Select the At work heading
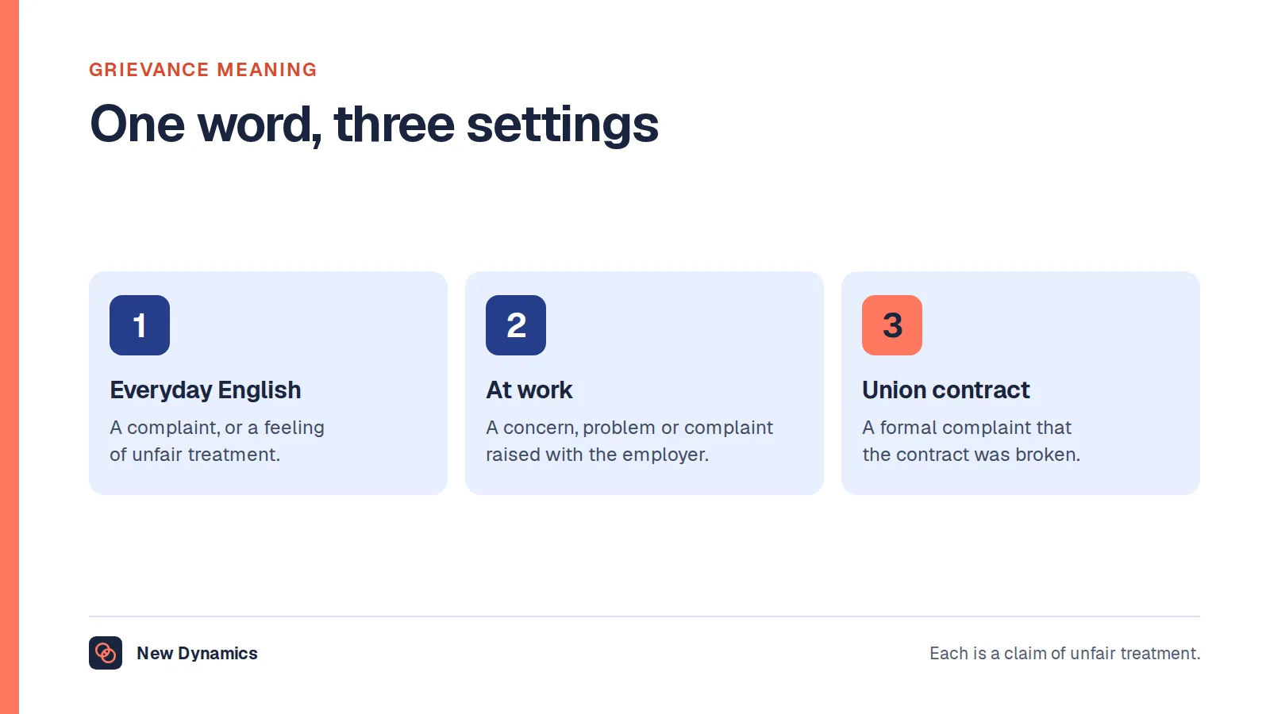The width and height of the screenshot is (1270, 714). 529,390
